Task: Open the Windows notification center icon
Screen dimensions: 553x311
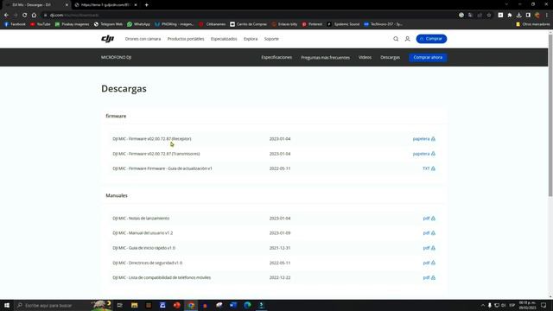Action: tap(543, 305)
